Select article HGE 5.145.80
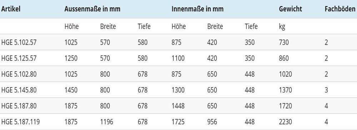This screenshot has height=130, width=357. (x=19, y=90)
